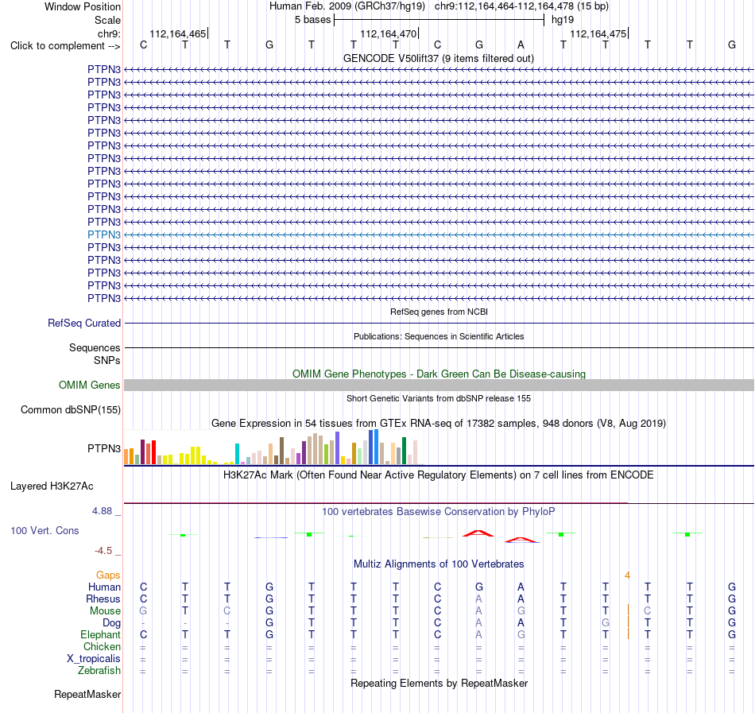Click the 'X_tropicalis' alignment species label
The image size is (755, 713).
94,659
